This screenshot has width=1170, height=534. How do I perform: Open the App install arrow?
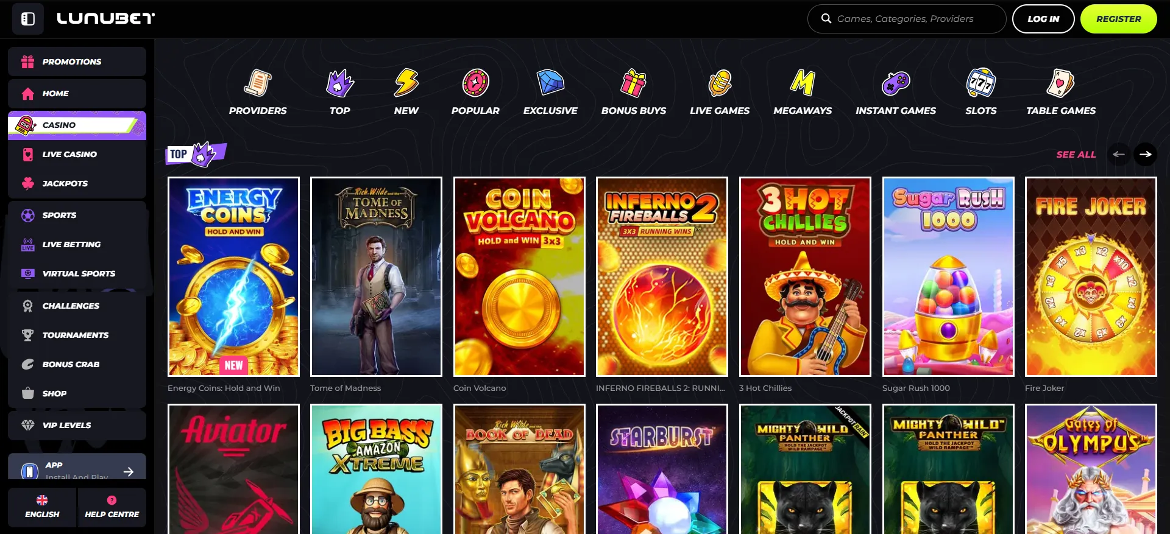pyautogui.click(x=129, y=471)
